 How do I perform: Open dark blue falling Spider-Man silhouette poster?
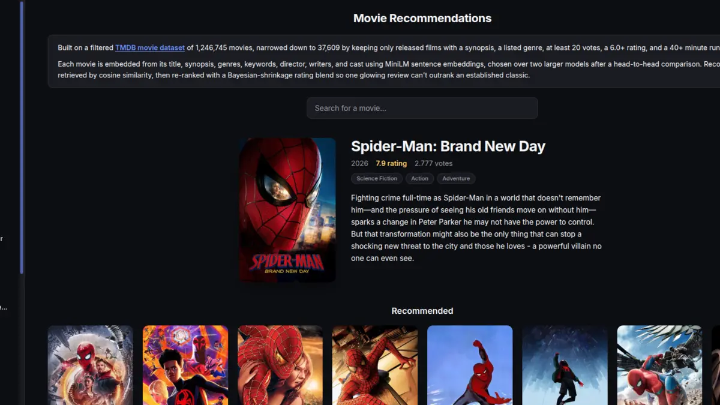coord(565,365)
